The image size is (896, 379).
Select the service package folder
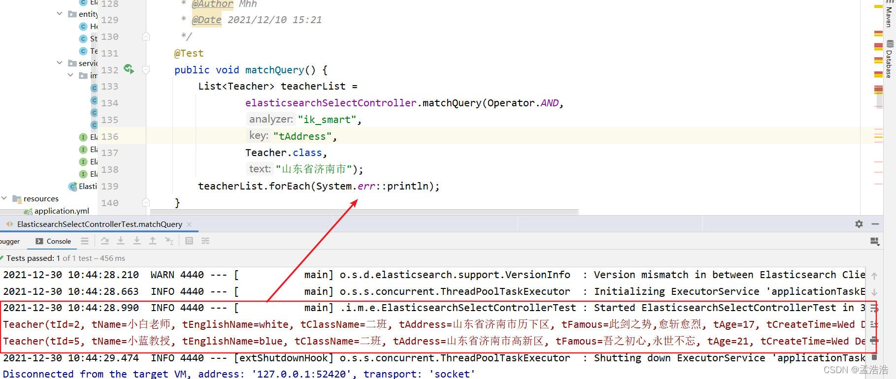tap(83, 63)
